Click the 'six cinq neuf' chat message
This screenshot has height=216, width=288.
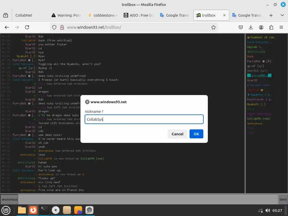49,182
